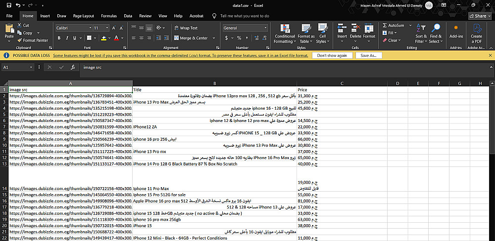Open the Calibri font name dropdown
The width and height of the screenshot is (495, 241).
(x=90, y=28)
